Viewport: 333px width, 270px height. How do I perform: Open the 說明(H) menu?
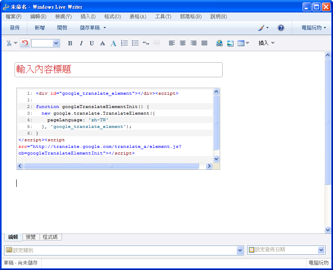(219, 17)
